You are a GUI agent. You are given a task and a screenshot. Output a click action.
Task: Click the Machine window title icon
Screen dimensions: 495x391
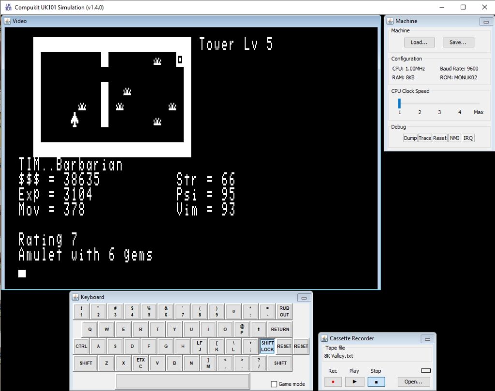point(390,21)
